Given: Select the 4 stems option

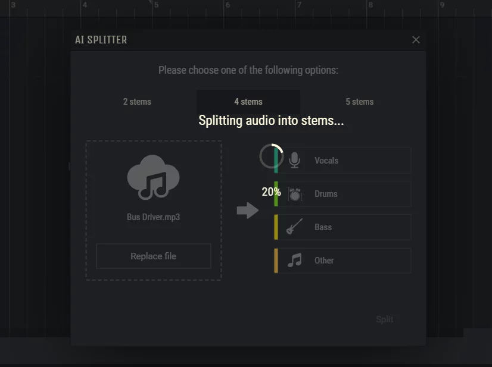Looking at the screenshot, I should pos(248,102).
